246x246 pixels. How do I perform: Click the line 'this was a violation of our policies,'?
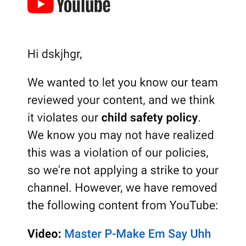[x=118, y=153]
